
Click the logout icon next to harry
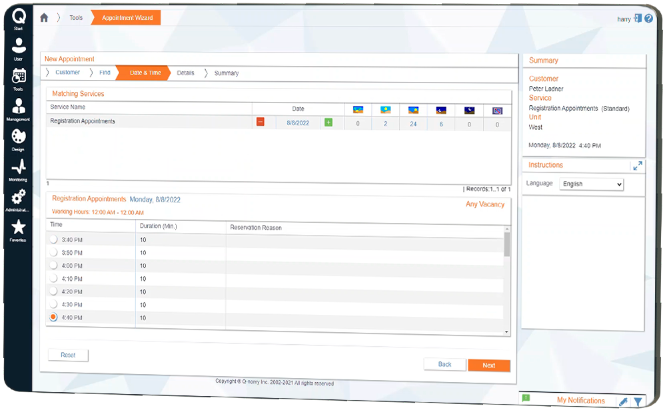[x=637, y=18]
